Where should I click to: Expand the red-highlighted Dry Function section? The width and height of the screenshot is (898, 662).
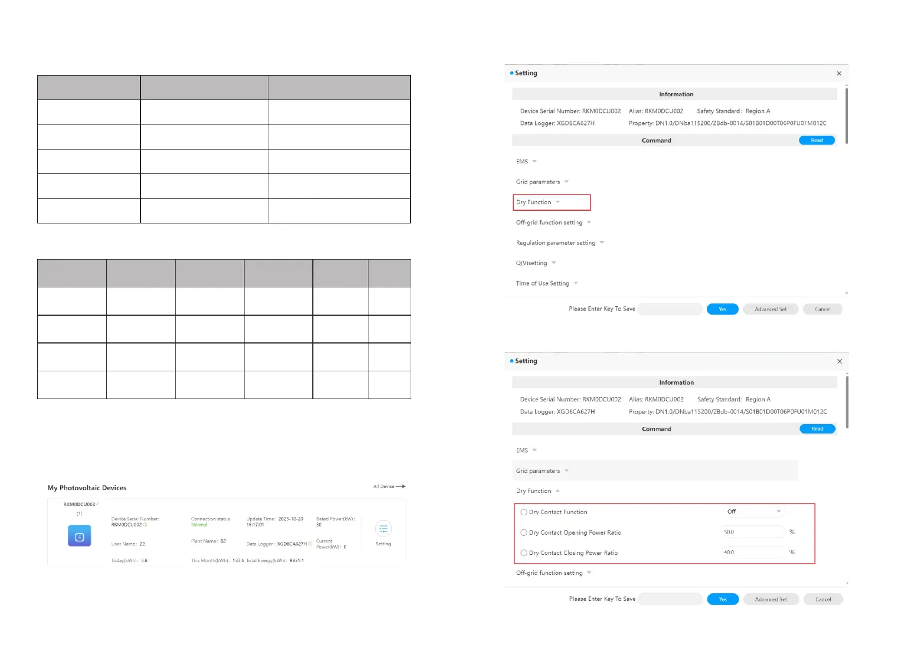[538, 202]
